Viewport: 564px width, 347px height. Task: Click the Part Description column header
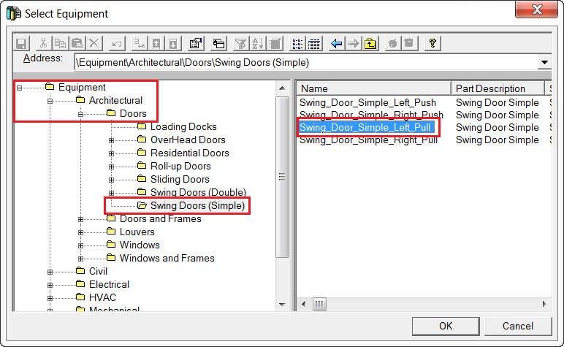490,88
